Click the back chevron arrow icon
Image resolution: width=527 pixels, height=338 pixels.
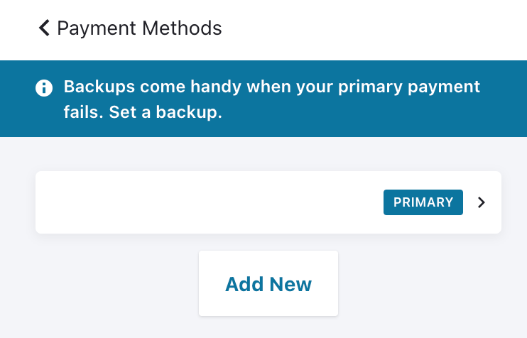(x=44, y=28)
